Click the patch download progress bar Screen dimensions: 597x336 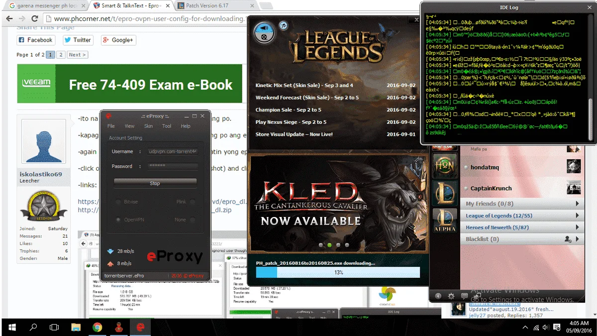338,272
